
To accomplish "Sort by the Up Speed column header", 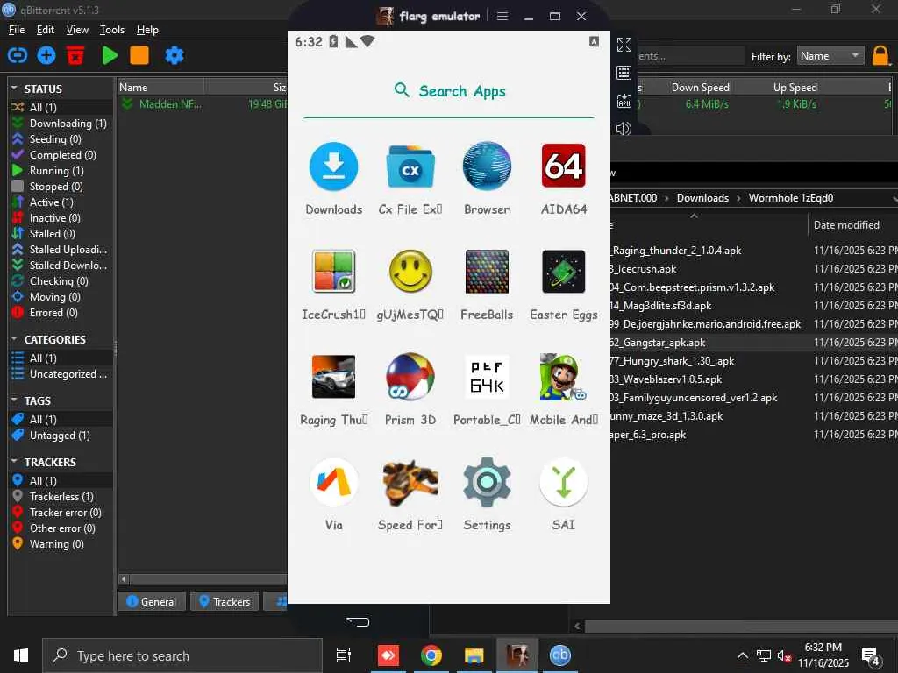I will pos(795,88).
